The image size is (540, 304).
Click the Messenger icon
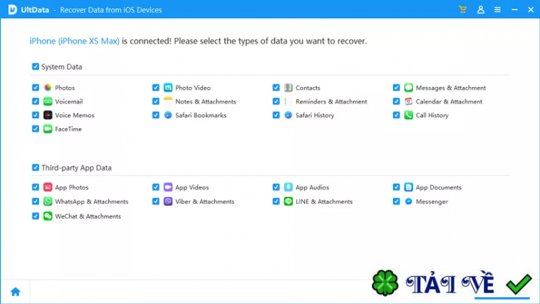pos(408,202)
